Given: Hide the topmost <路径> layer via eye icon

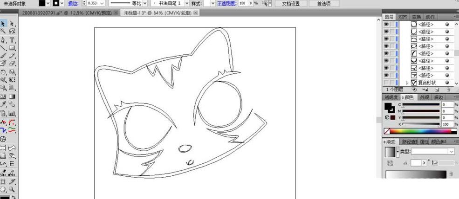Looking at the screenshot, I should point(386,24).
